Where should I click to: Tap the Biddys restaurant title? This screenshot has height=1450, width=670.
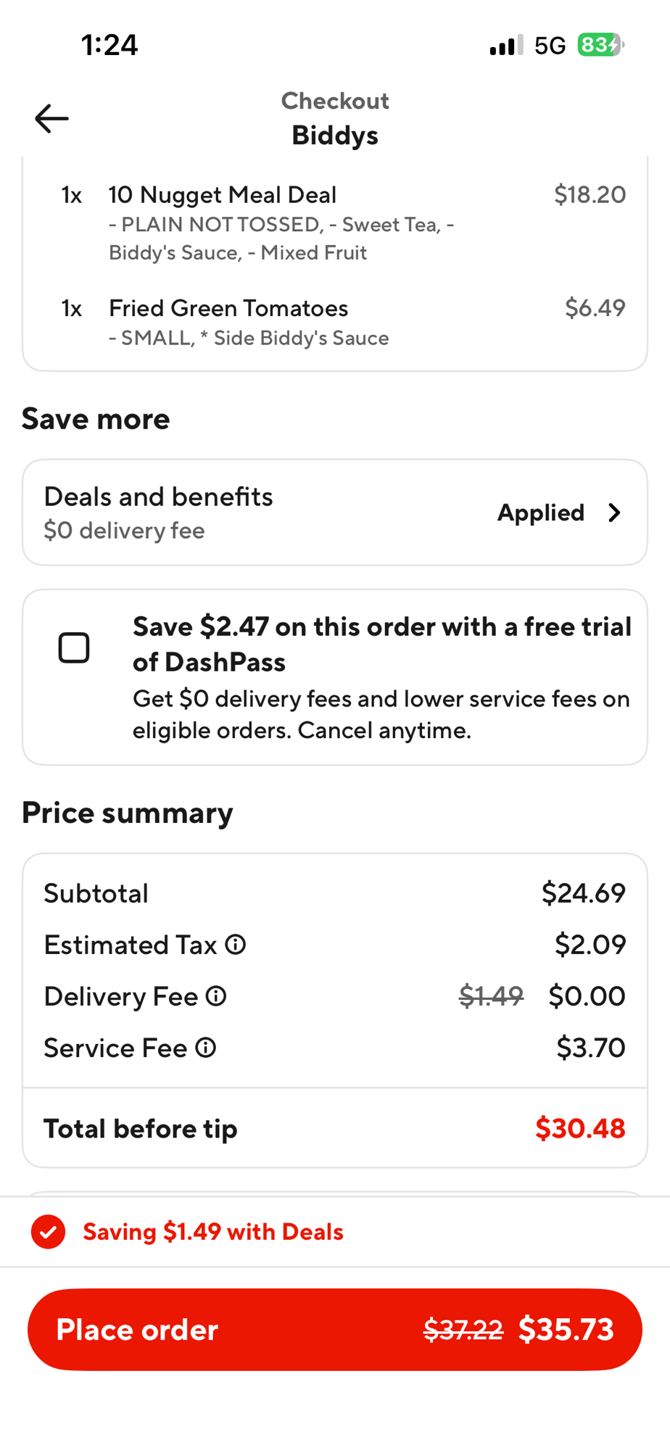click(335, 136)
